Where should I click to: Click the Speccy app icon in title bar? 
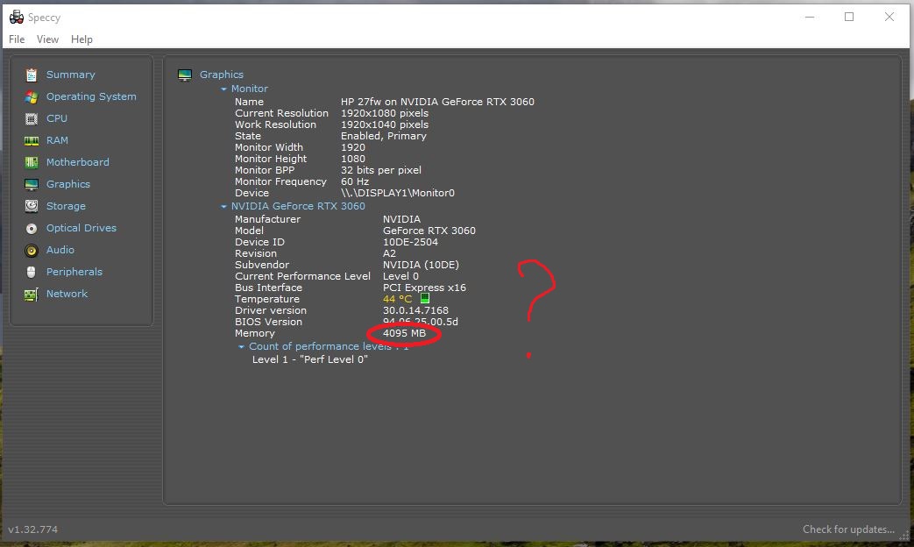click(x=17, y=18)
